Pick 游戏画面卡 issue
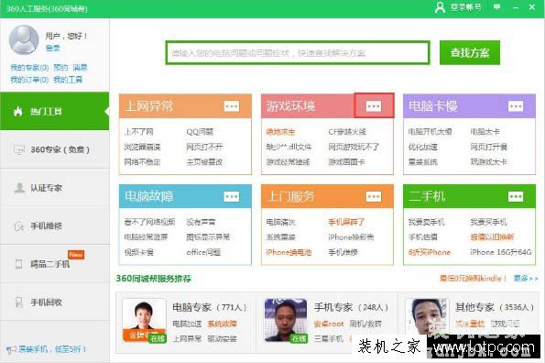The height and width of the screenshot is (363, 545). pos(346,161)
